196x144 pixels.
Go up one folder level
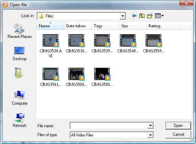(x=142, y=16)
